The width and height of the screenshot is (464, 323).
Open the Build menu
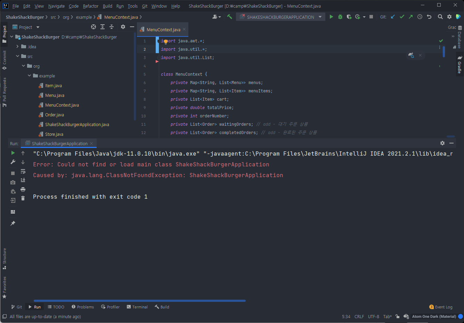point(107,6)
